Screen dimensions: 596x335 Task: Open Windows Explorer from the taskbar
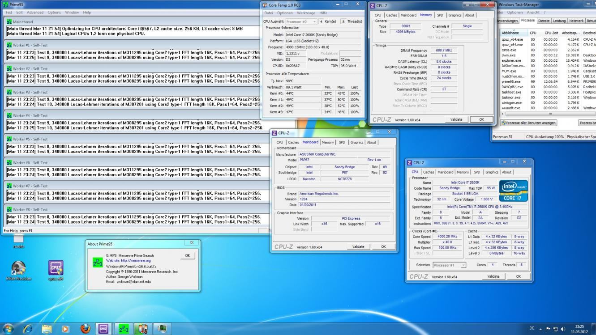click(47, 329)
